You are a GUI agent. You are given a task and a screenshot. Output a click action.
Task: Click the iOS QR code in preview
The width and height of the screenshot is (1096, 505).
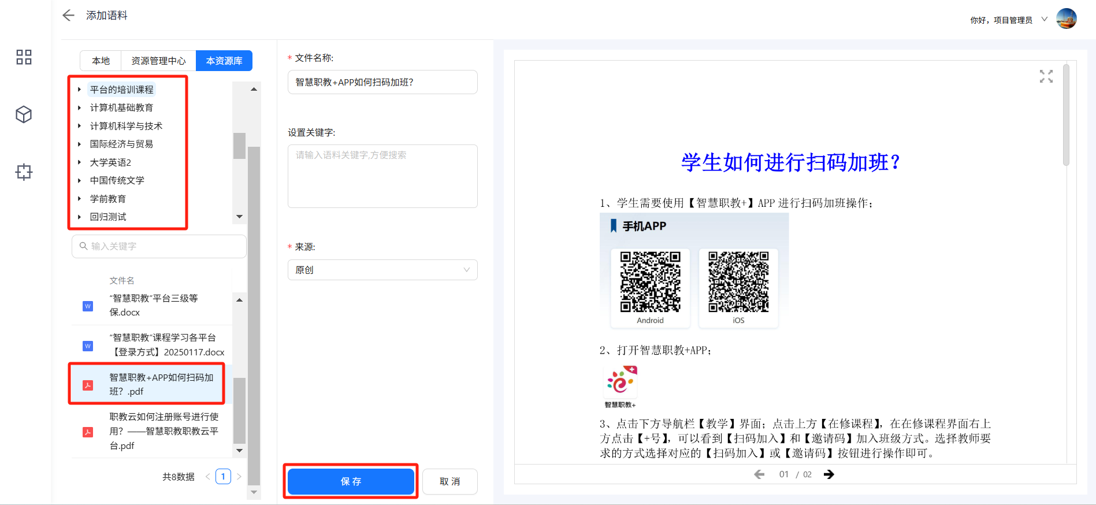coord(738,281)
